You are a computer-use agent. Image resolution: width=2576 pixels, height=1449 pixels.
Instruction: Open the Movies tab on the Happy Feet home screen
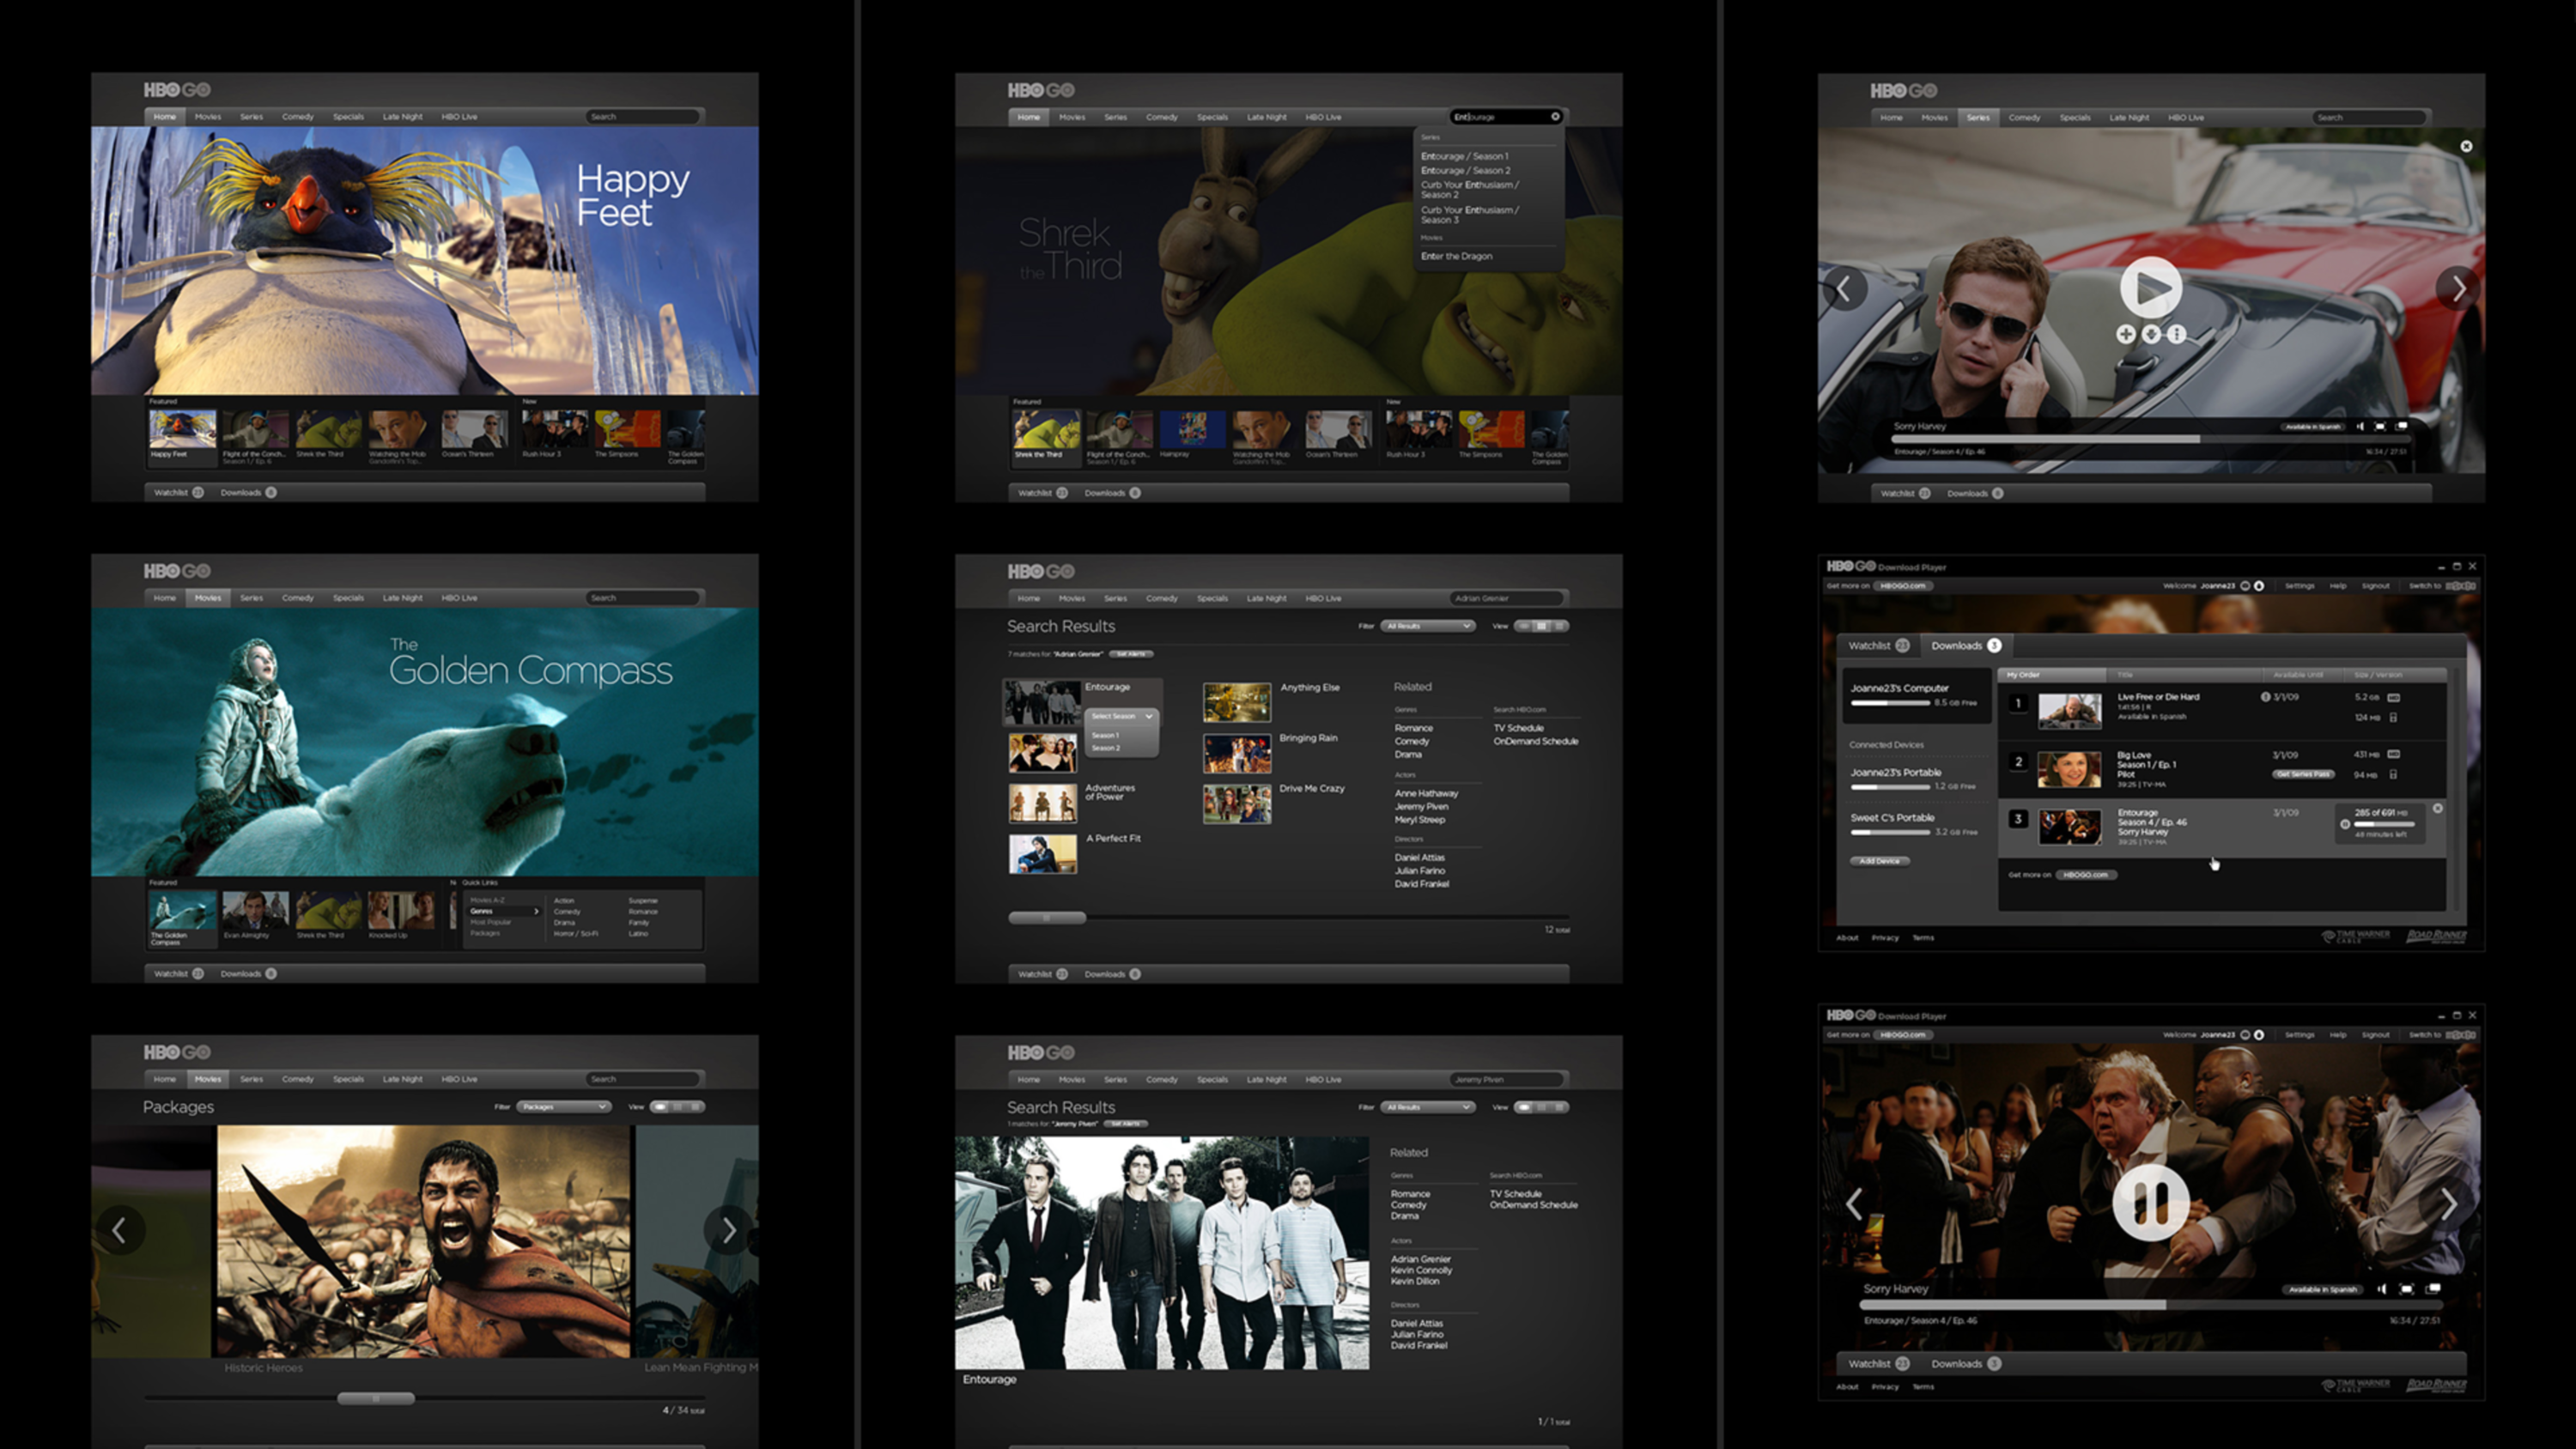click(208, 117)
